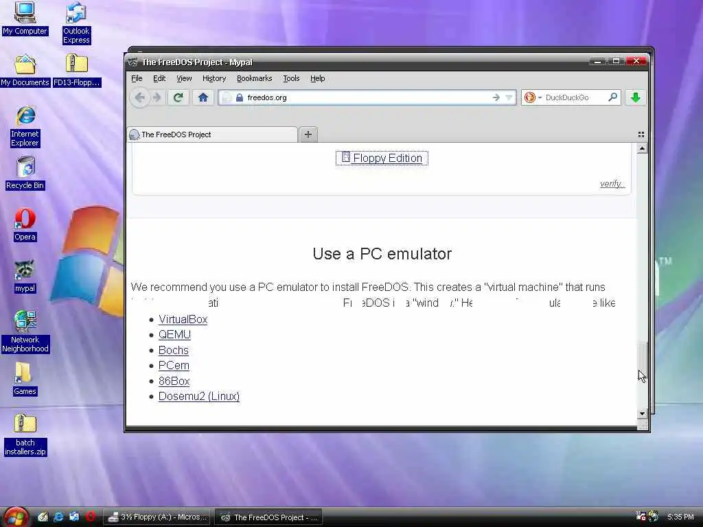
Task: Open the DuckDuckGo search engine selector
Action: [532, 97]
